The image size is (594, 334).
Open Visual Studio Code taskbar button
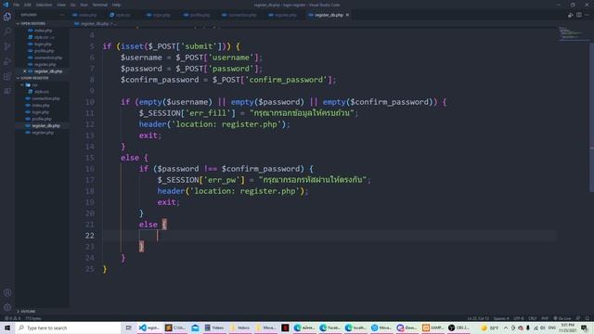[148, 328]
